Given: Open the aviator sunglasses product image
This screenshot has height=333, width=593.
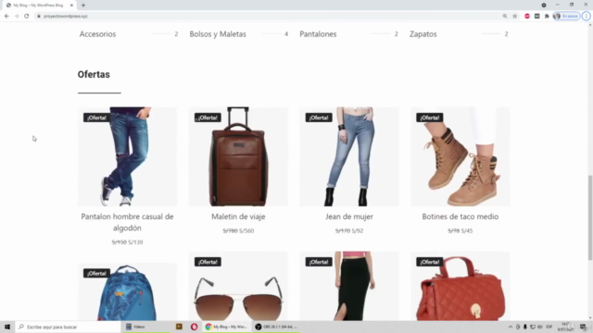Looking at the screenshot, I should coord(238,287).
